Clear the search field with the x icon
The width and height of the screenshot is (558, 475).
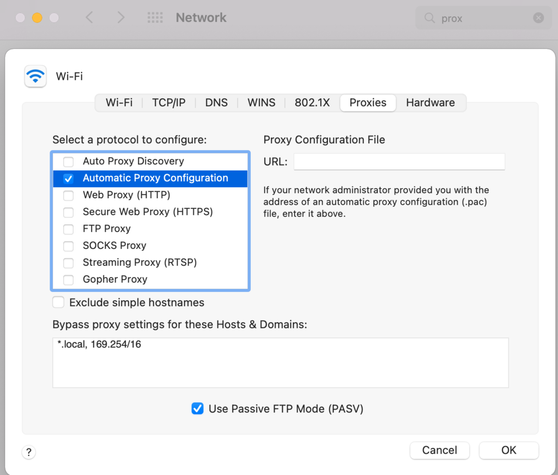point(538,17)
